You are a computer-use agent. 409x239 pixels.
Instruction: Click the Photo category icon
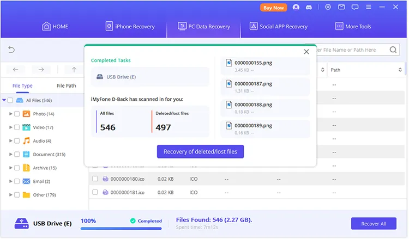click(x=26, y=114)
